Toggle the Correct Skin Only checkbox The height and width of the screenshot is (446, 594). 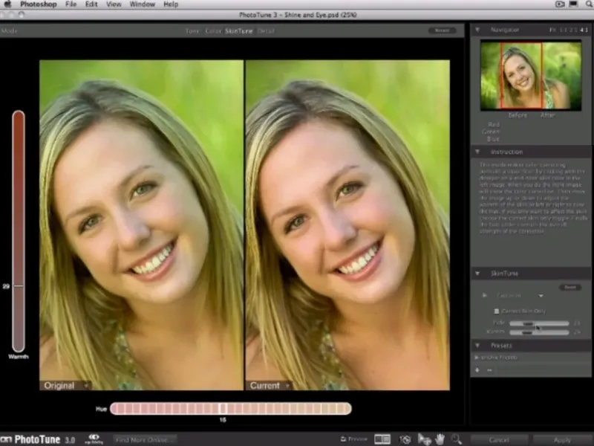tap(496, 311)
